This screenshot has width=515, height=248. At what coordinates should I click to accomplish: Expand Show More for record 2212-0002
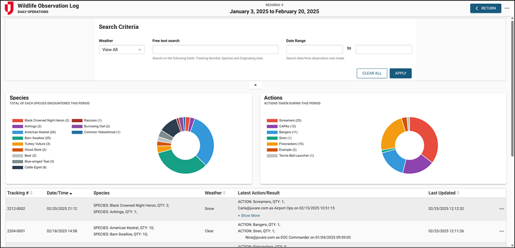pos(249,216)
